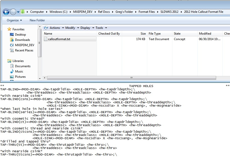Click the TAPPED HOLES heading text
Screen dimensions: 230x157
(x=141, y=86)
